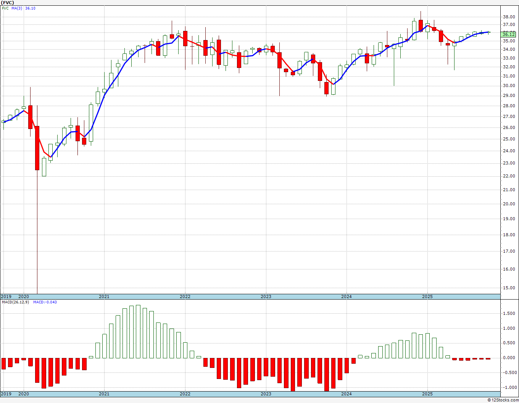Screen dimensions: 519x403
Task: Click the 17.00 price axis label
Action: tap(509, 251)
